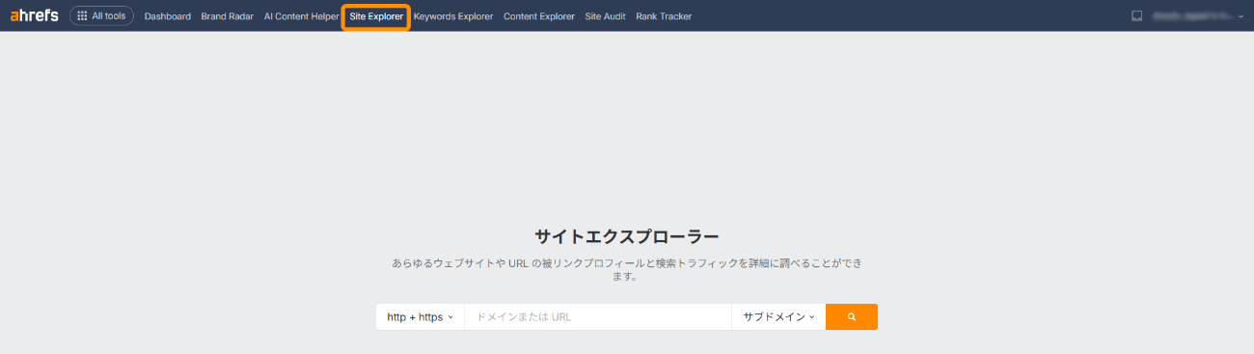
Task: Click the device monitor icon in header
Action: tap(1137, 16)
